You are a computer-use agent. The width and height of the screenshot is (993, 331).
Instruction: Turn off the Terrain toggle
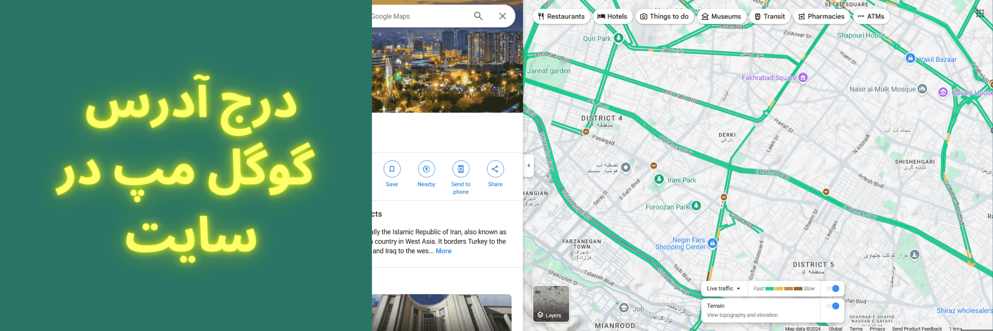pos(833,306)
